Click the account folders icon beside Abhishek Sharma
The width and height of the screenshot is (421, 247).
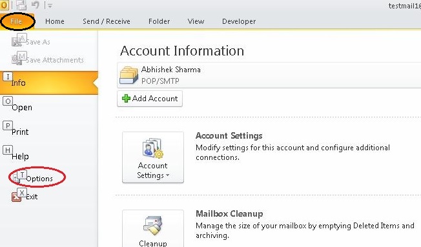pos(128,75)
